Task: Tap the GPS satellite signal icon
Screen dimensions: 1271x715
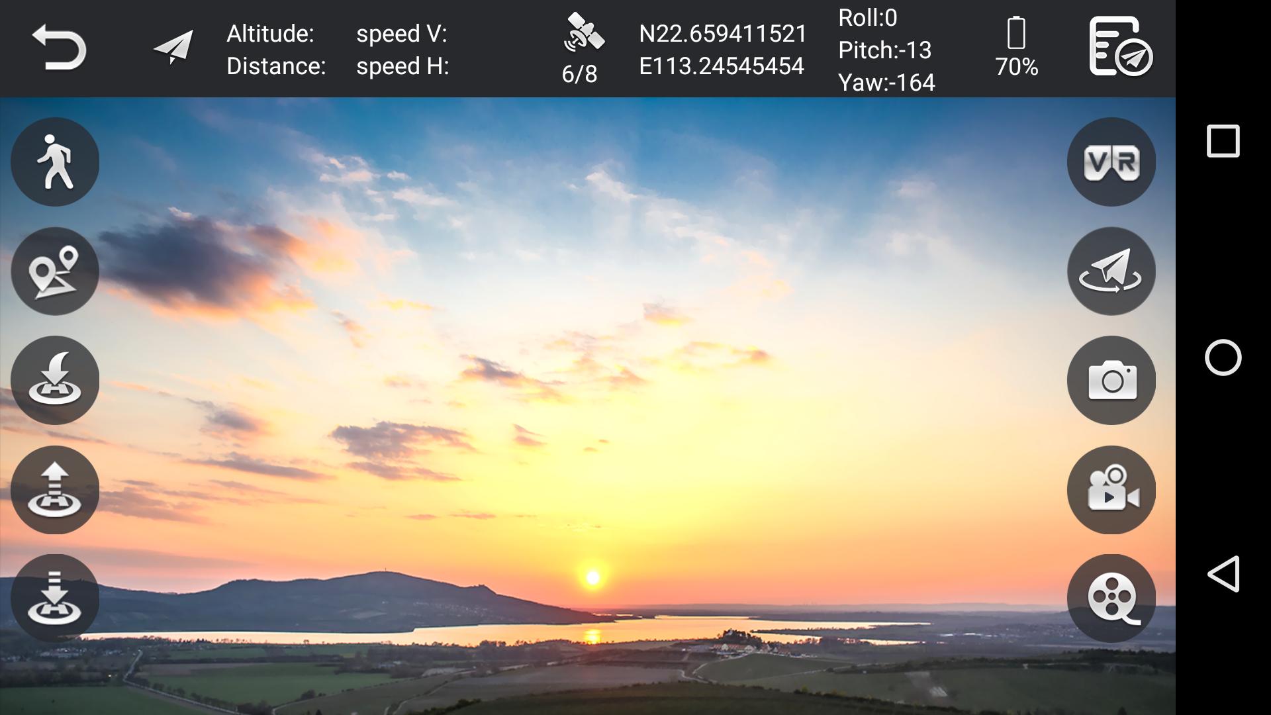Action: pos(583,32)
